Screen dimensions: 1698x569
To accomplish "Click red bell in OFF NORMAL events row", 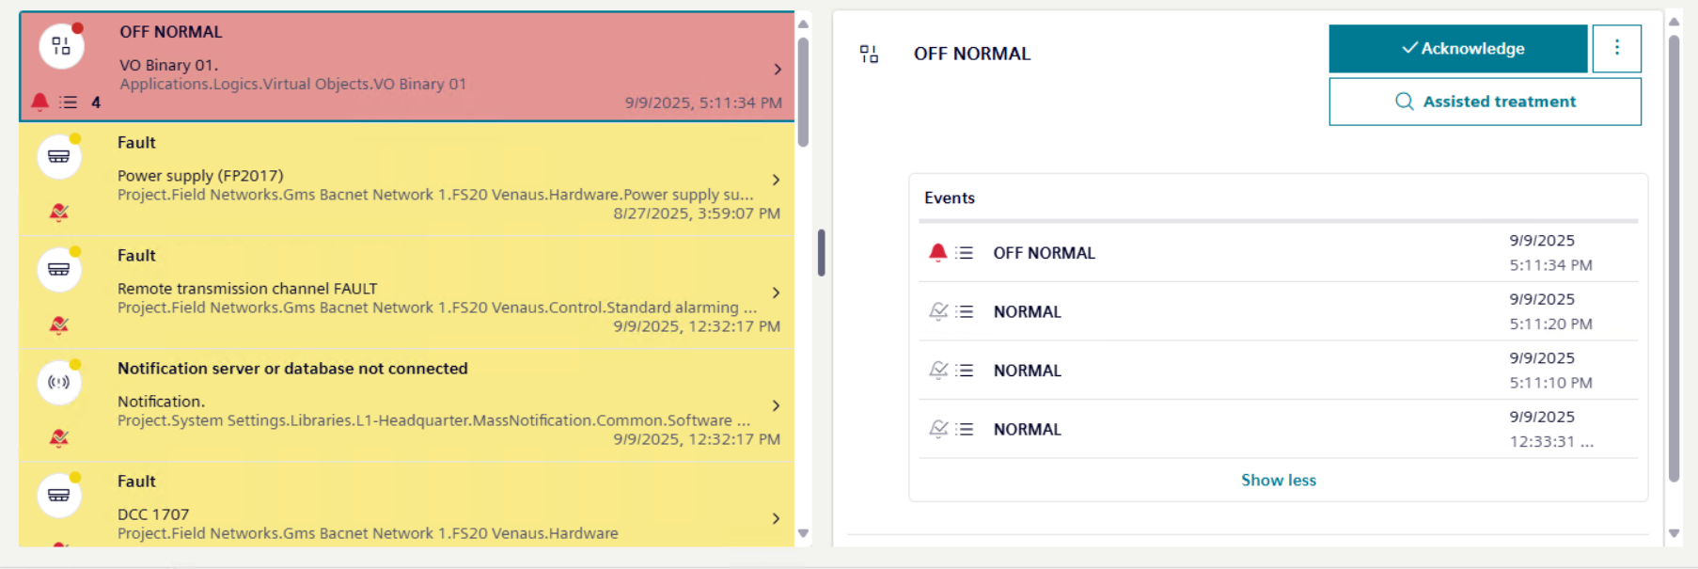I will (x=937, y=252).
